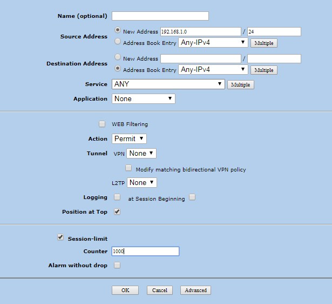Click the Counter field showing 1000
The image size is (332, 304).
click(145, 251)
